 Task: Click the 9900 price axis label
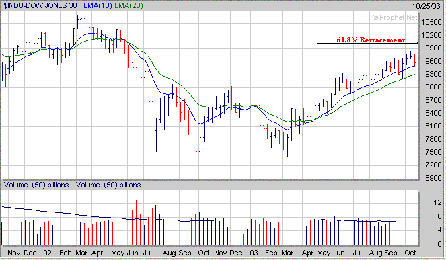(x=433, y=48)
